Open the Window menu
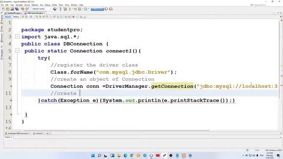283x159 pixels. [x=74, y=5]
